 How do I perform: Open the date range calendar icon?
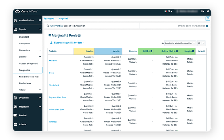coord(207,26)
